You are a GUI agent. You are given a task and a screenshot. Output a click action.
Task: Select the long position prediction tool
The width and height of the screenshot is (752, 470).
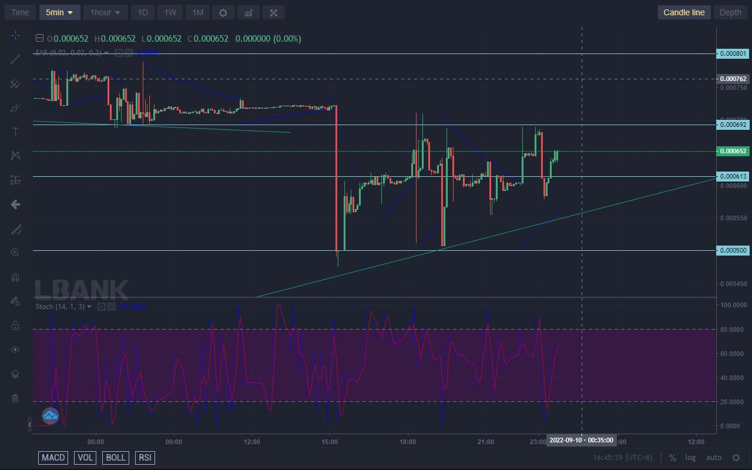(x=15, y=180)
